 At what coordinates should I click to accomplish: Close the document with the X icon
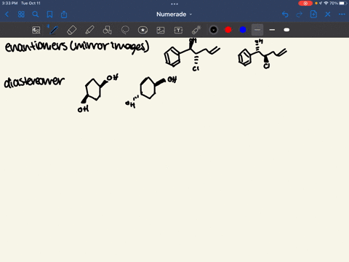[x=328, y=15]
